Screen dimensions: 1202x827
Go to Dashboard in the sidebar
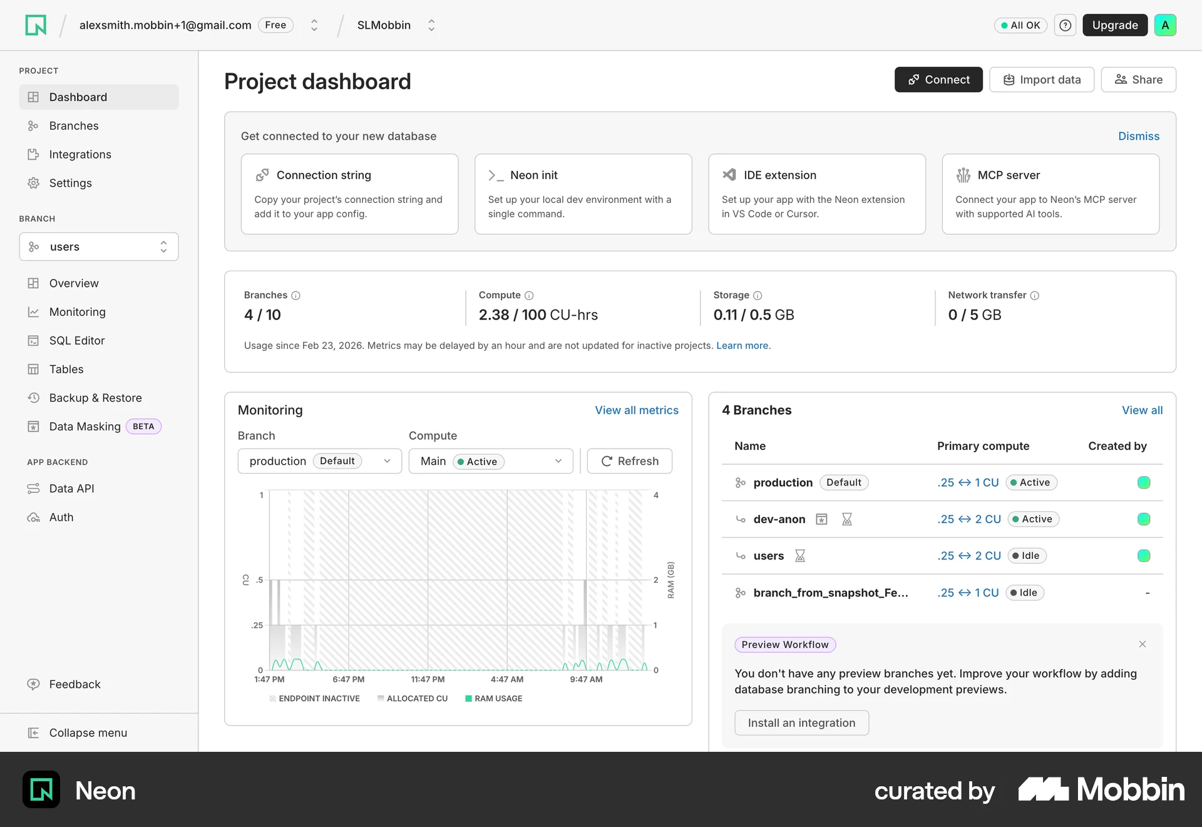99,97
